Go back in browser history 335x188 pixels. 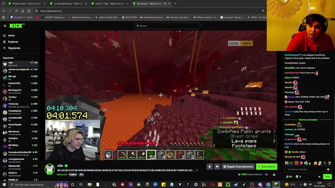point(4,11)
